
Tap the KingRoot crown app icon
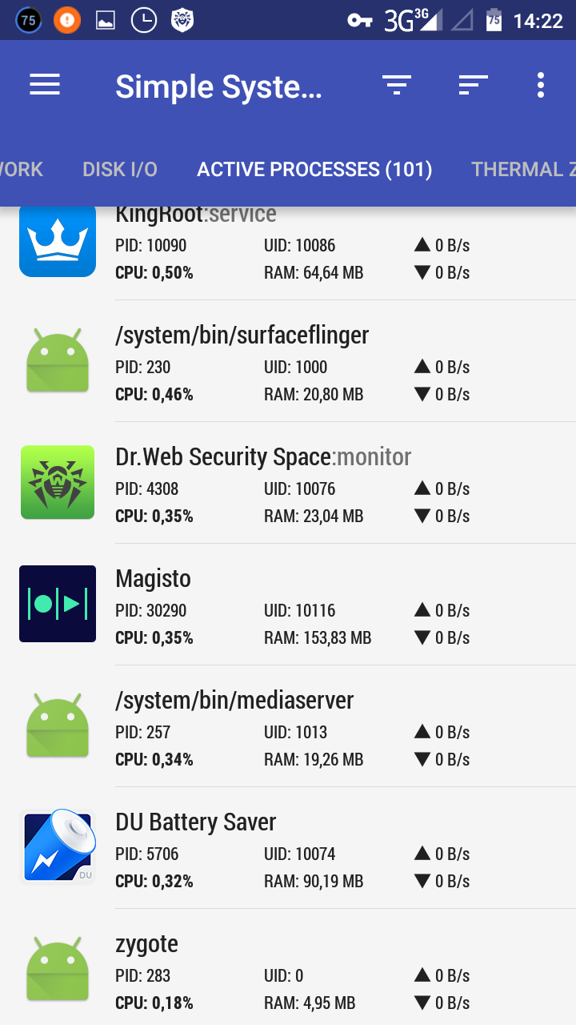(58, 240)
